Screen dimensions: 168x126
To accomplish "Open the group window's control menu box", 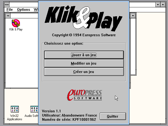I will (8, 16).
